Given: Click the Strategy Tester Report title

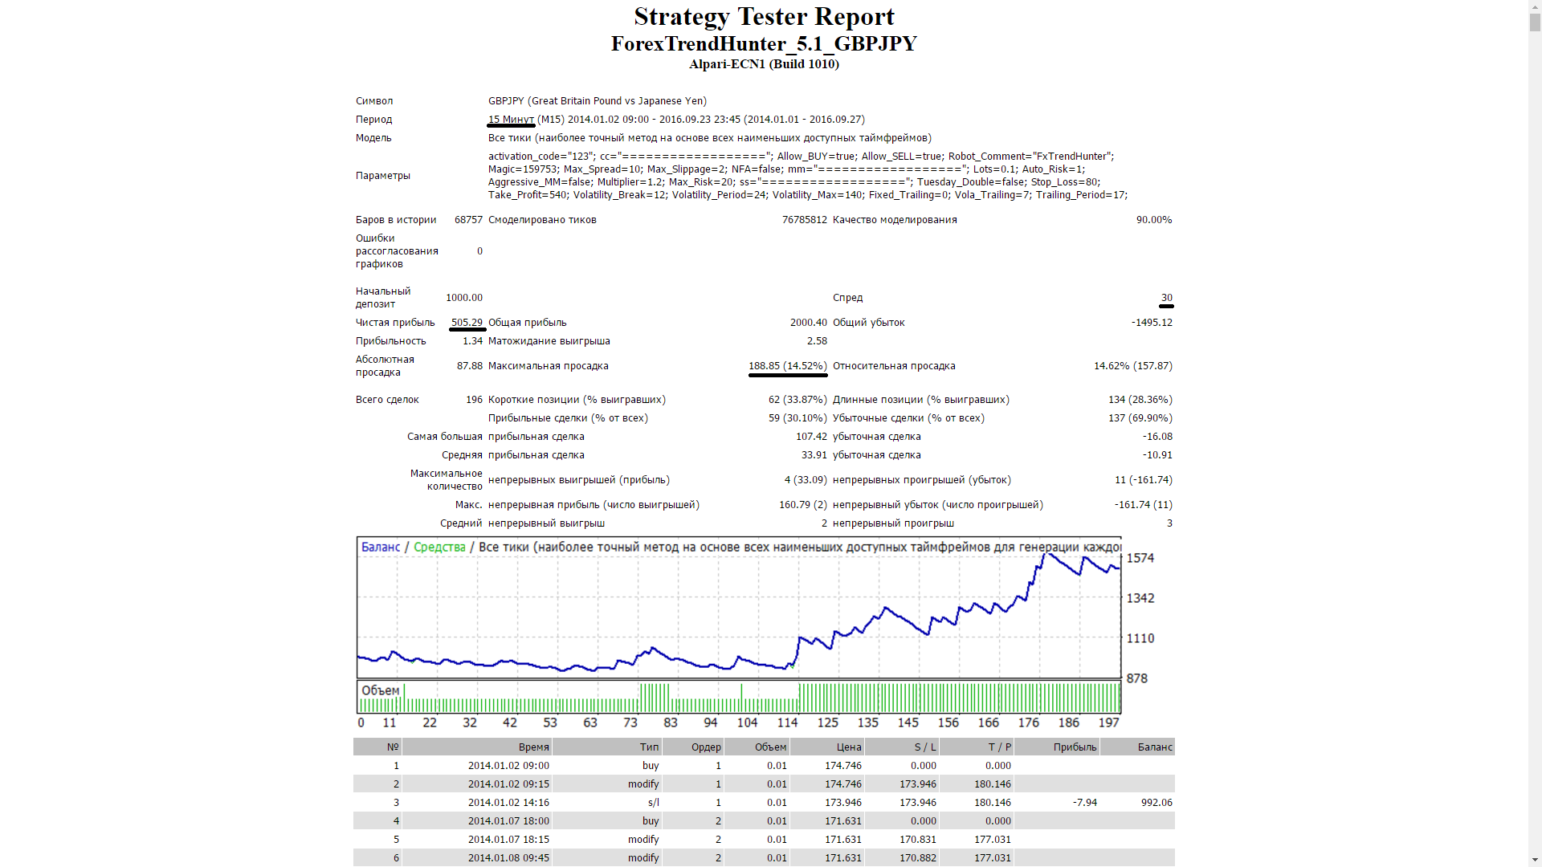Looking at the screenshot, I should [764, 16].
